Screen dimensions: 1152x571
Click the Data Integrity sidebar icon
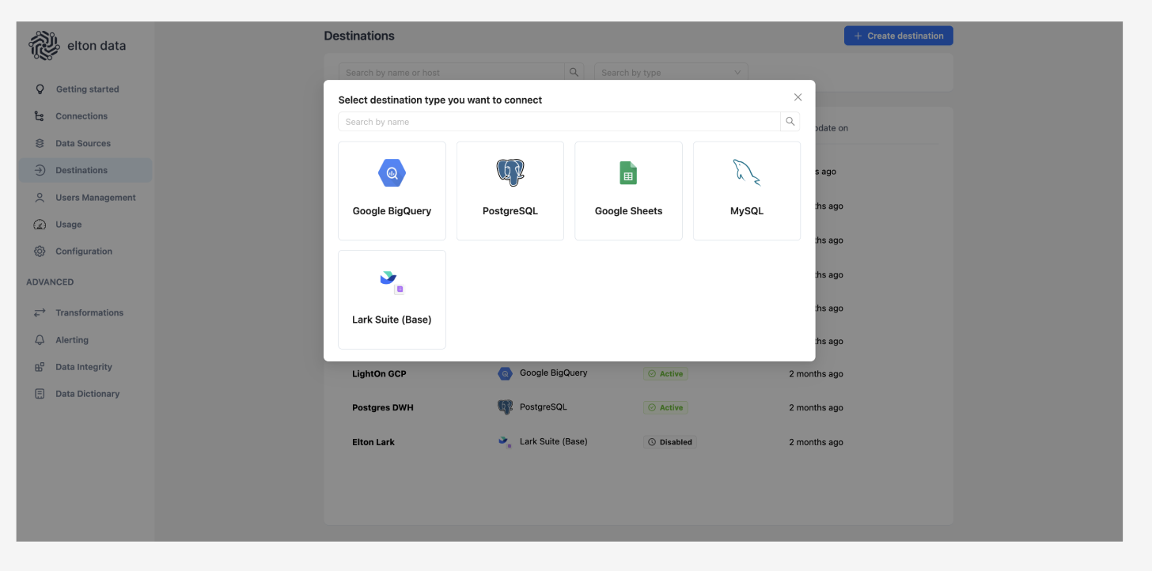coord(40,367)
